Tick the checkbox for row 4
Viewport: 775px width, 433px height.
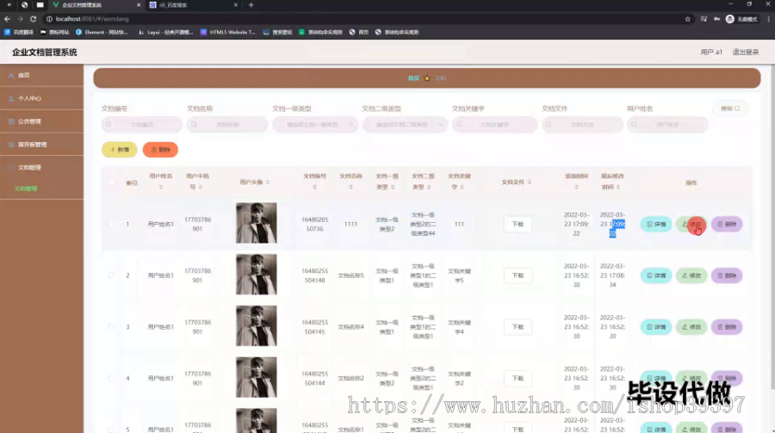coord(111,378)
